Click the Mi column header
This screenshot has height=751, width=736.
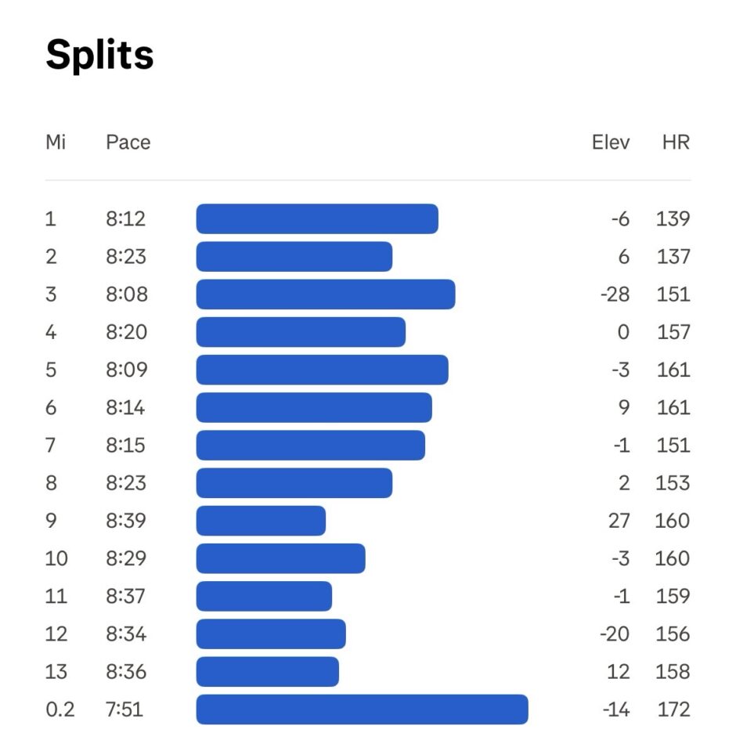pyautogui.click(x=56, y=143)
